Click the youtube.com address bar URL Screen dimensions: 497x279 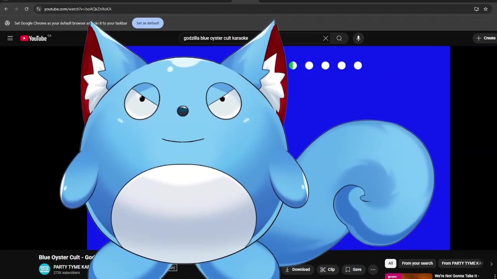(x=78, y=9)
